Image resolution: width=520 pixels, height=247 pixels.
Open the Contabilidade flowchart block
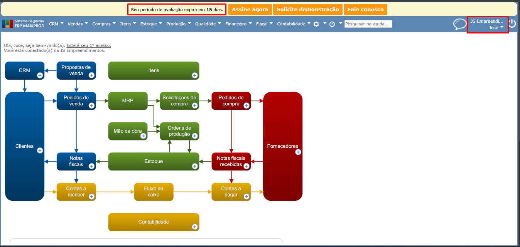pyautogui.click(x=154, y=222)
